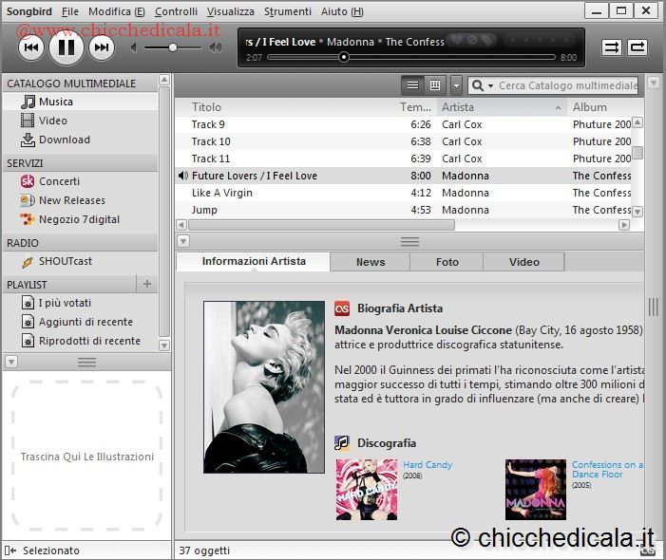
Task: Mute the volume using speaker icon
Action: tap(135, 47)
